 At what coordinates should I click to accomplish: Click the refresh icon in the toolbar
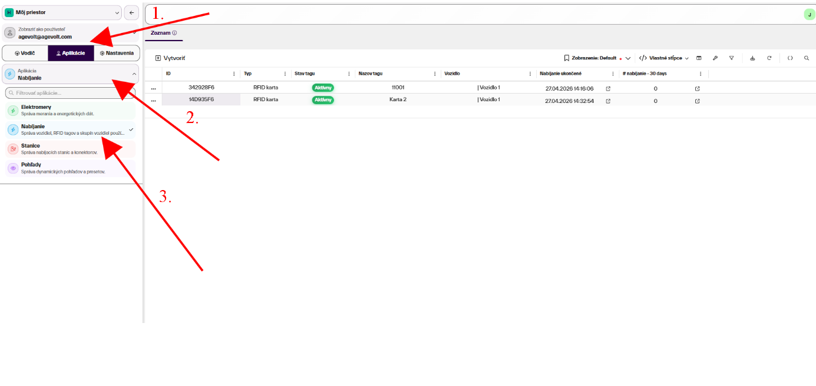pyautogui.click(x=769, y=58)
